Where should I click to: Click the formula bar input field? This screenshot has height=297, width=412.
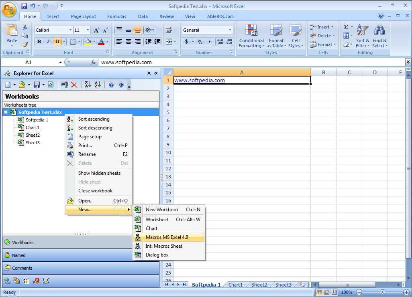[252, 63]
